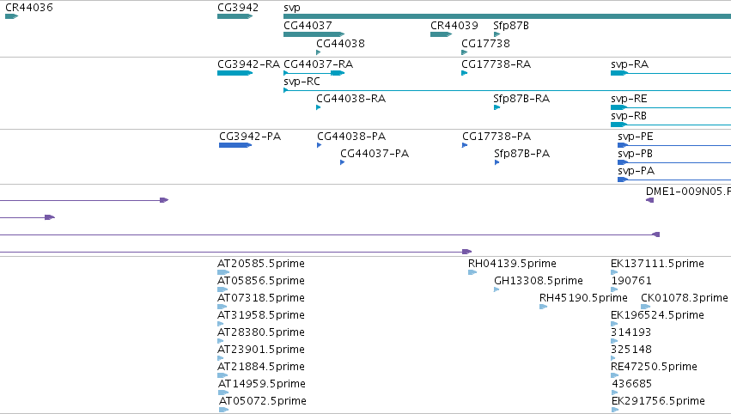Select the svp gene span bar
Screen dimensions: 731x414
(x=507, y=16)
